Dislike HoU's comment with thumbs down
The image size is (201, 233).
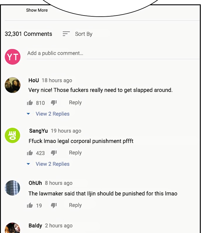54,103
